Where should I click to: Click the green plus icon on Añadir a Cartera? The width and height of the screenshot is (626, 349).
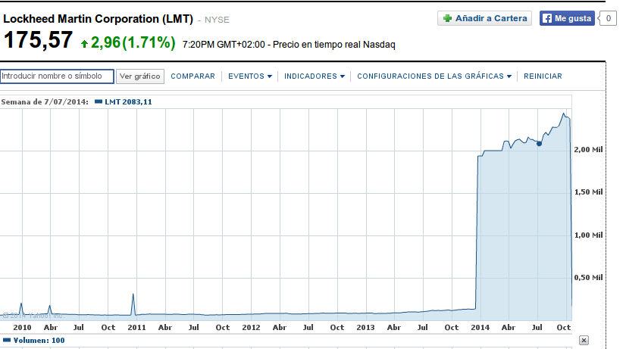(x=448, y=18)
